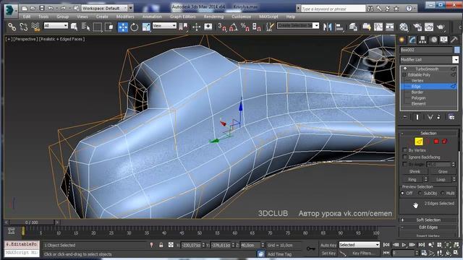Click the Loop selection button
This screenshot has height=260, width=463.
[x=441, y=179]
